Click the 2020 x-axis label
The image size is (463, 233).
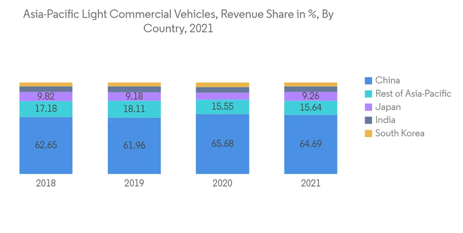pyautogui.click(x=222, y=183)
